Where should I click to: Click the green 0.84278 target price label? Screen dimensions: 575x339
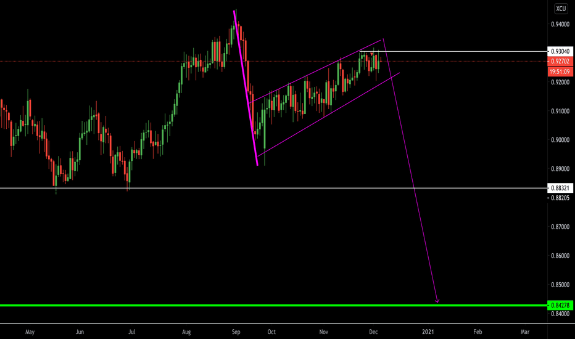560,305
